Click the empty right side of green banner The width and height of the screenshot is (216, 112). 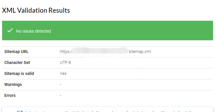(x=152, y=31)
